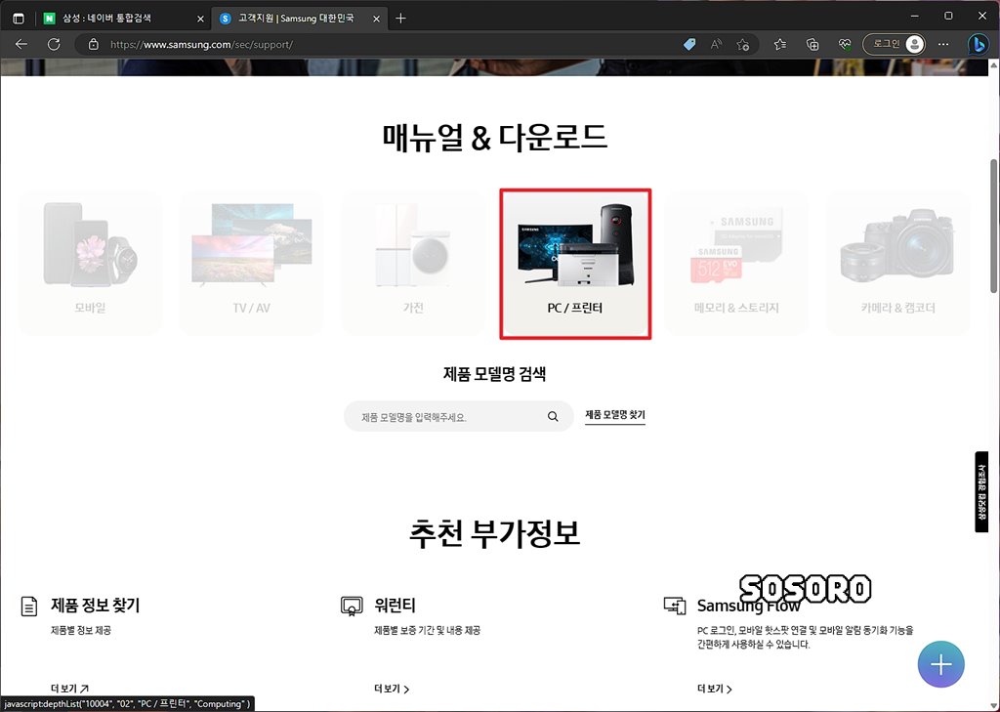This screenshot has height=712, width=1000.
Task: Click 더보기 under 워런티
Action: click(x=392, y=689)
